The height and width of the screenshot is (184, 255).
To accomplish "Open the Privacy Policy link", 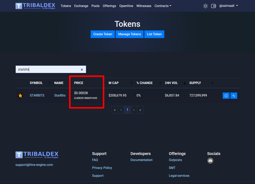I will click(x=102, y=168).
